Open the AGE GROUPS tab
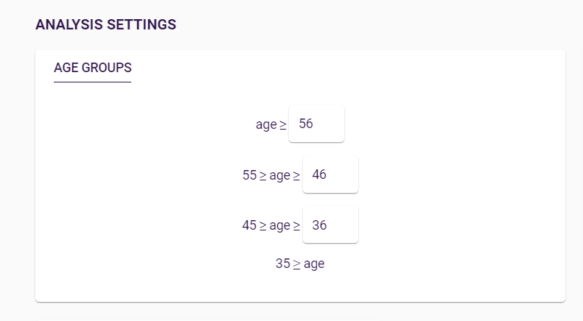 point(92,68)
